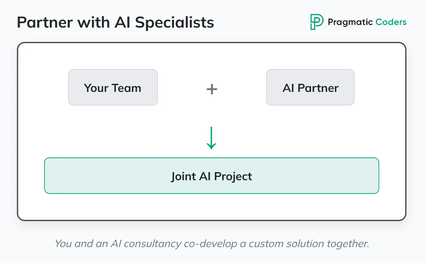Click the Joint AI Project box
Image resolution: width=425 pixels, height=263 pixels.
[x=211, y=176]
